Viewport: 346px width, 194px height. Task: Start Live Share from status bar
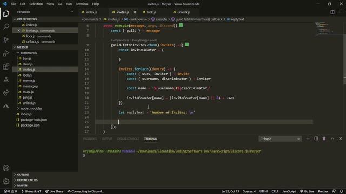click(54, 191)
